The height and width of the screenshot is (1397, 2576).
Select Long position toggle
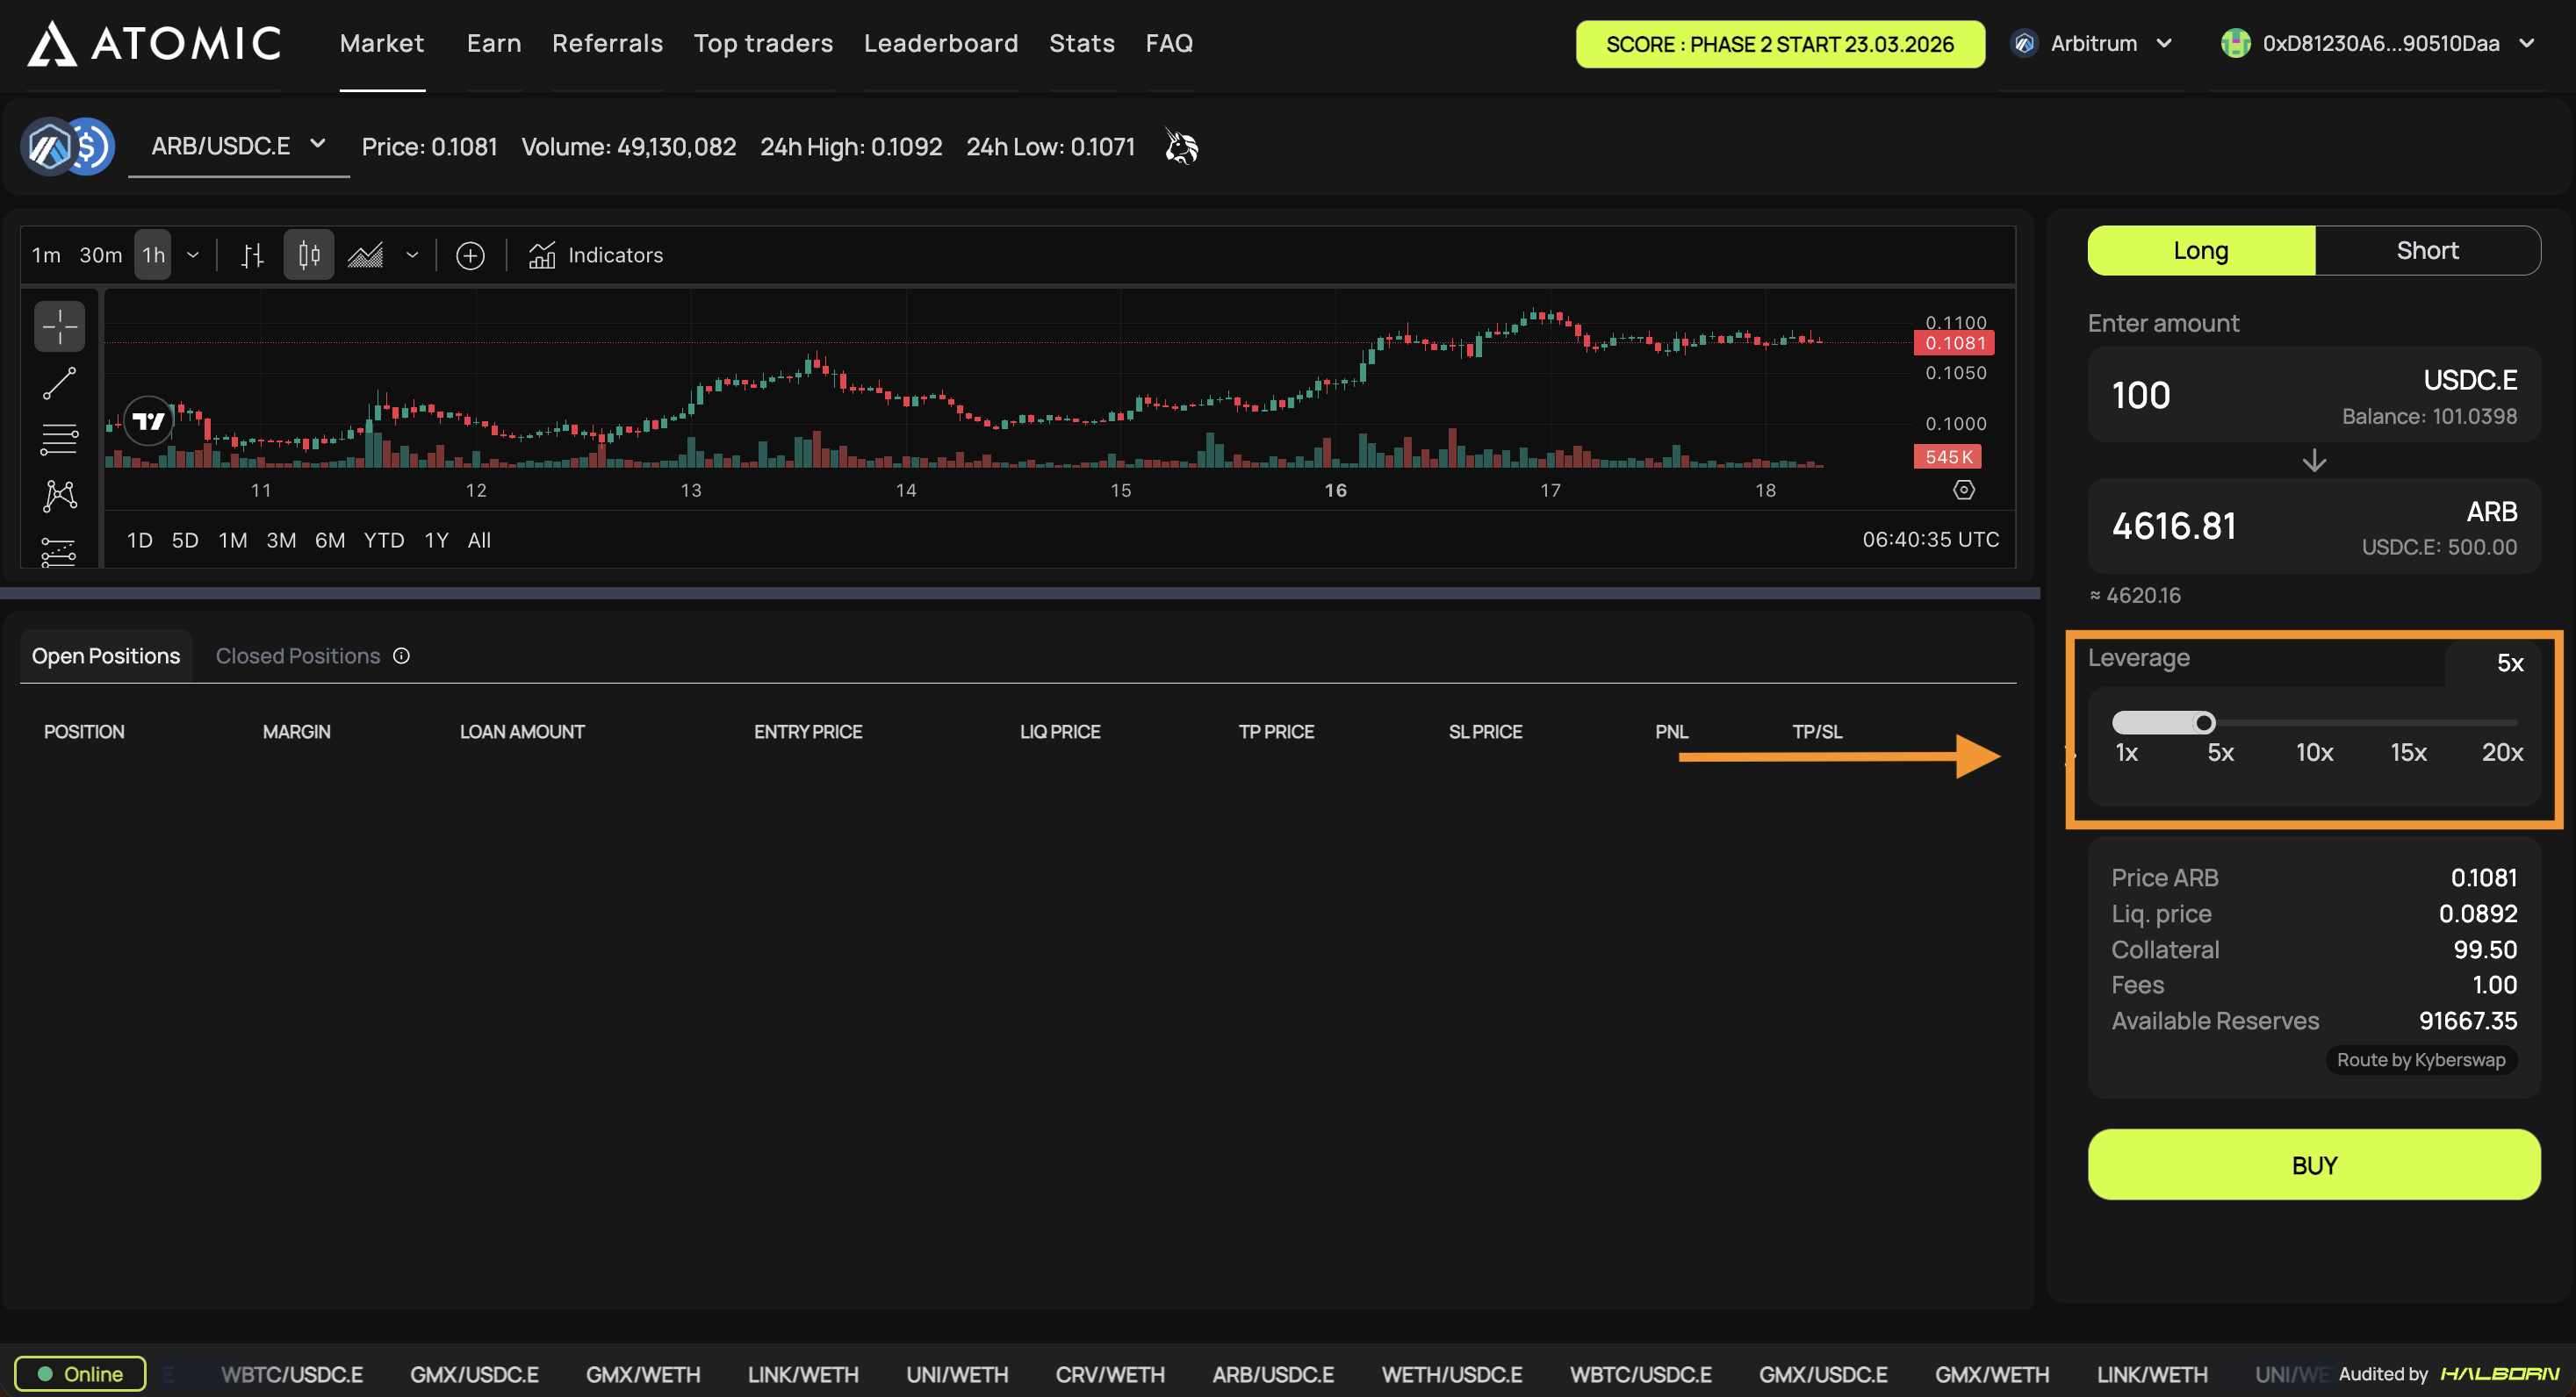2200,251
